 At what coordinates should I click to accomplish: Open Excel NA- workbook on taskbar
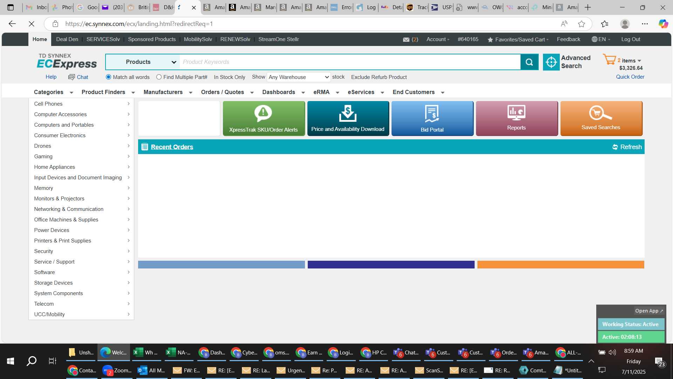(178, 353)
